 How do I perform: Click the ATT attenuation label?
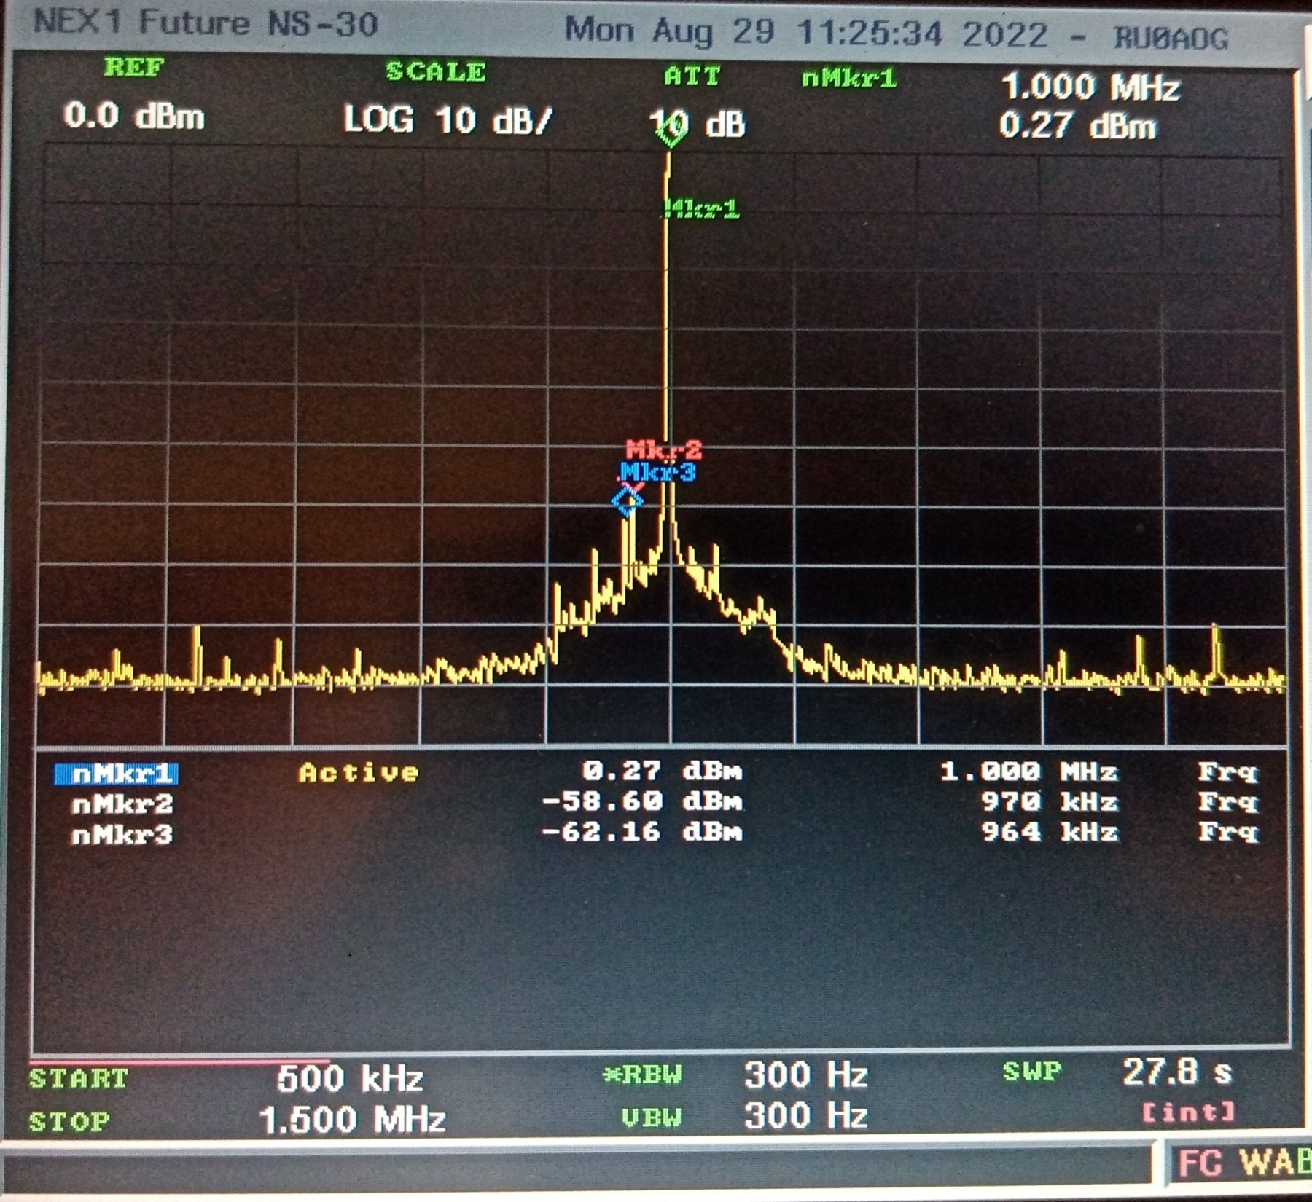pos(692,76)
